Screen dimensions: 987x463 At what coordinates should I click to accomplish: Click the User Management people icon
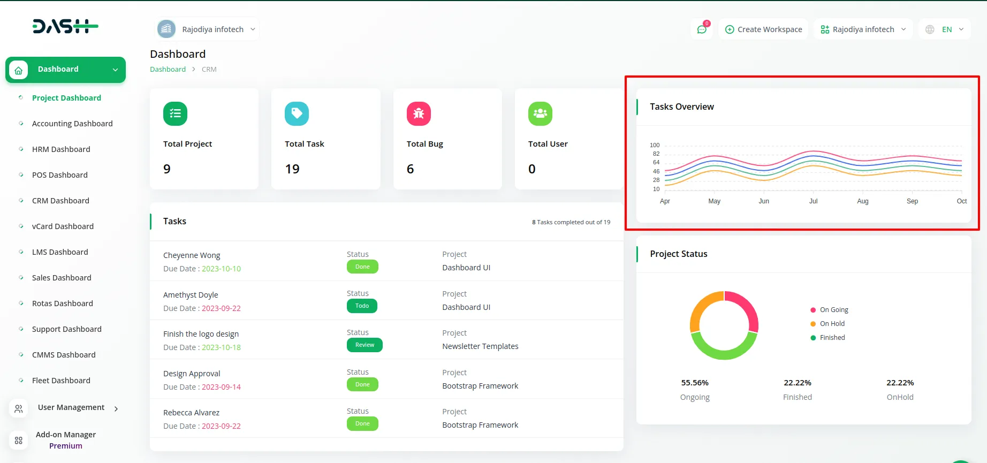coord(19,408)
